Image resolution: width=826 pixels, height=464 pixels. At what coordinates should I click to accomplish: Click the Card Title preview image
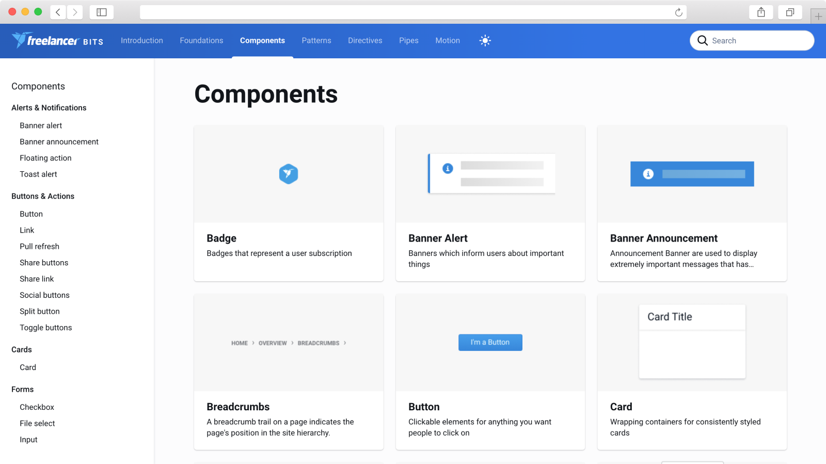coord(692,342)
